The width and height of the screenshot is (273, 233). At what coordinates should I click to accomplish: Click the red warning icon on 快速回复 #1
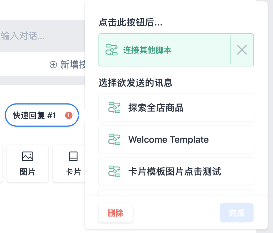[69, 115]
